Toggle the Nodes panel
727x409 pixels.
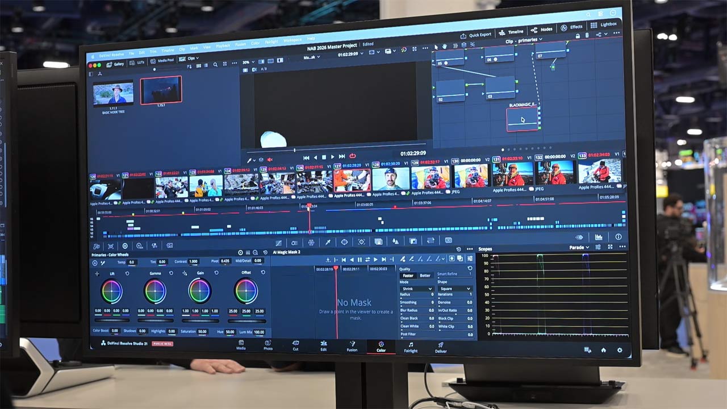(x=542, y=30)
